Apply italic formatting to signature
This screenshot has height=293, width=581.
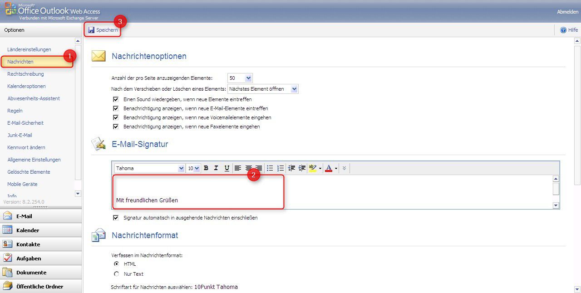216,168
